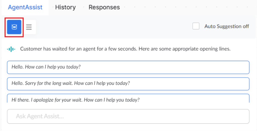Click the 'Auto Suggestion off' label
Viewport: 257px width, 131px height.
227,26
